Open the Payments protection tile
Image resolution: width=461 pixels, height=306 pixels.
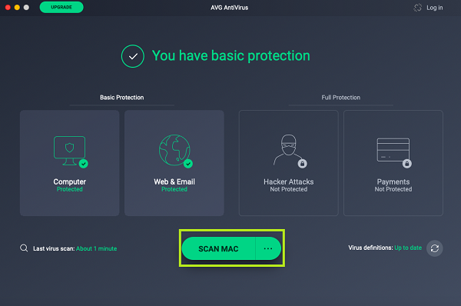point(393,163)
